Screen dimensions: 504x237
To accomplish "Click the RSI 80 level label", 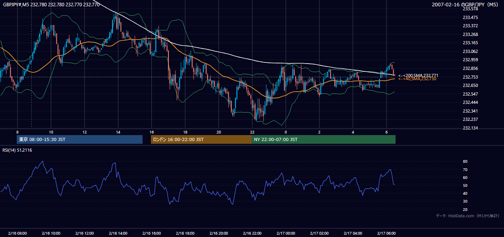I will (x=465, y=162).
